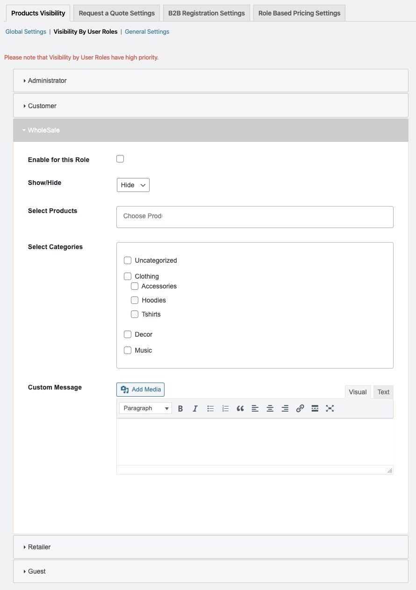Screen dimensions: 416x590
Task: Check the Clothing category
Action: tap(128, 276)
